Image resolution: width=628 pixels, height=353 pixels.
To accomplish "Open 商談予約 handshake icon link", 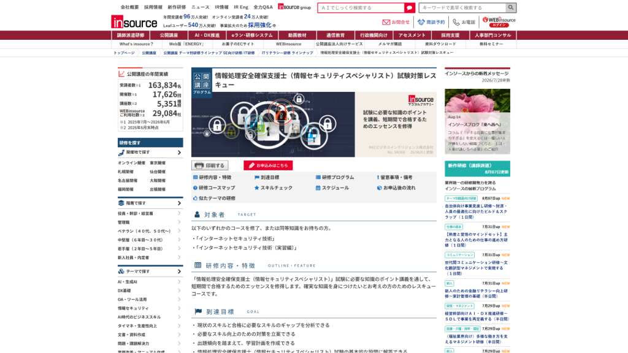I will 431,22.
